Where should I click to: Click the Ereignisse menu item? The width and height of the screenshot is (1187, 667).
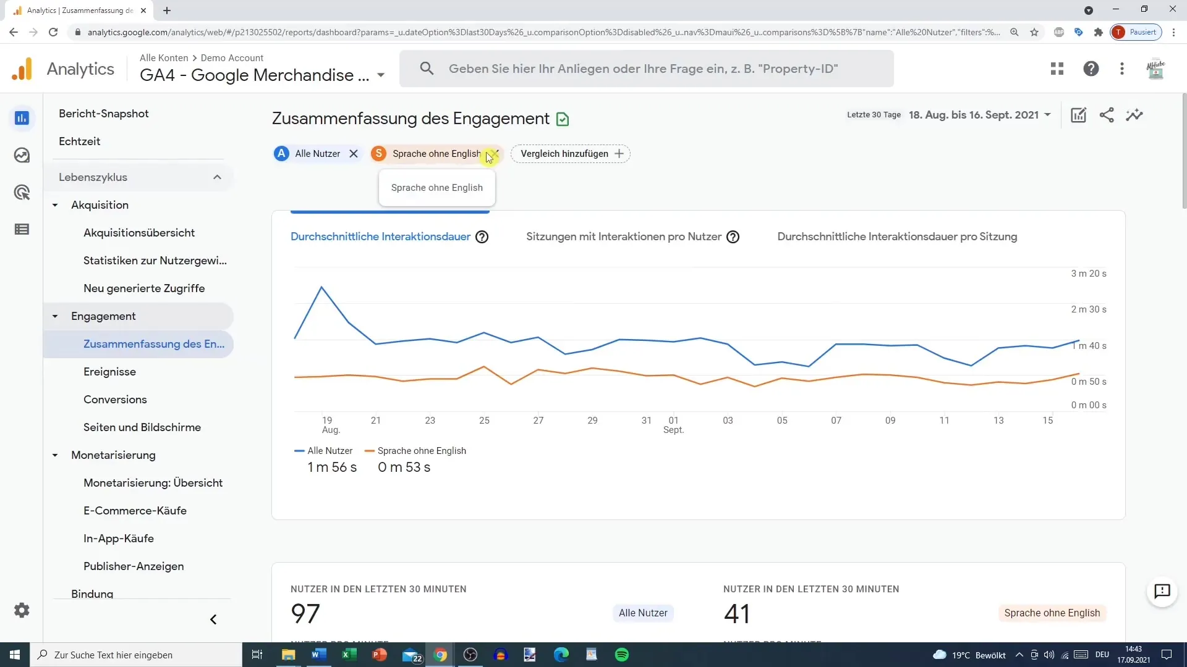pos(109,371)
